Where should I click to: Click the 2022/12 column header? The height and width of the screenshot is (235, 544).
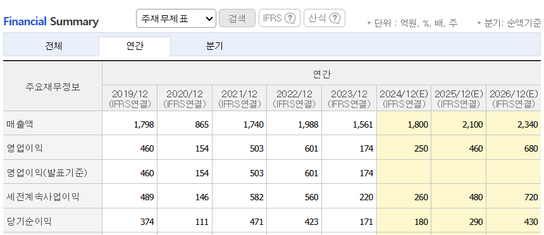[294, 99]
